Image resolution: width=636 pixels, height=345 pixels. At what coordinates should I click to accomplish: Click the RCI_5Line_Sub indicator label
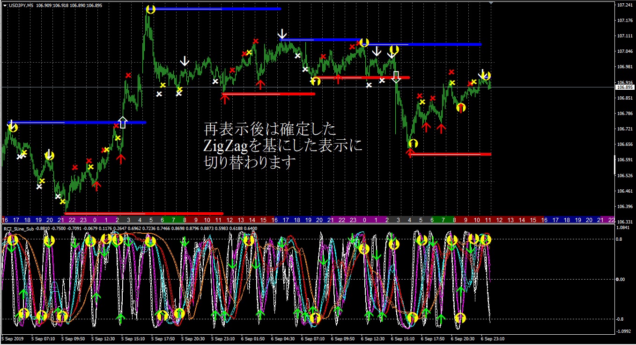pos(20,229)
